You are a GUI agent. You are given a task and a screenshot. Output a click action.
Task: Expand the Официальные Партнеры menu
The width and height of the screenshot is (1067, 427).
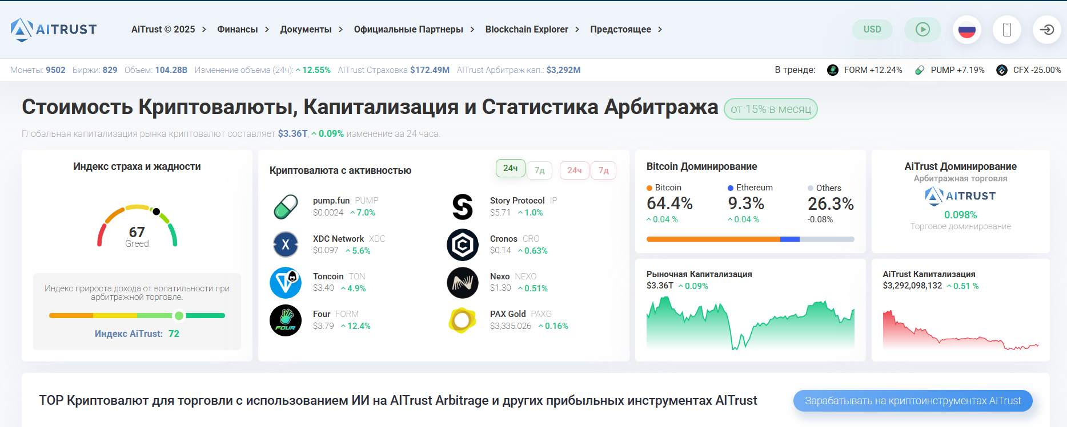click(414, 30)
